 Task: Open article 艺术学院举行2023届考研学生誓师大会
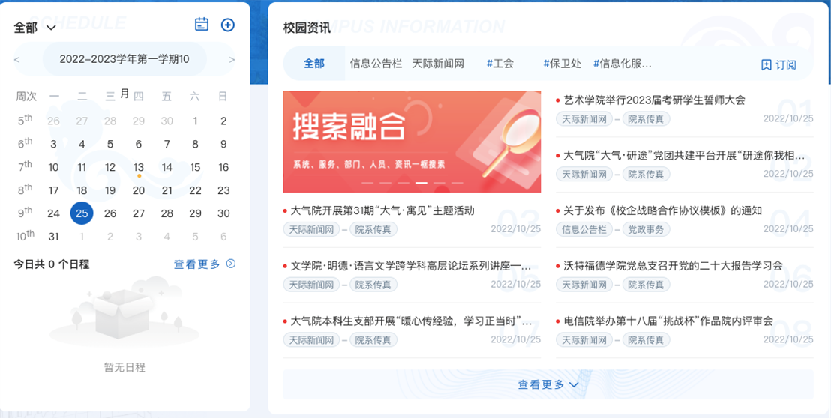[x=654, y=100]
